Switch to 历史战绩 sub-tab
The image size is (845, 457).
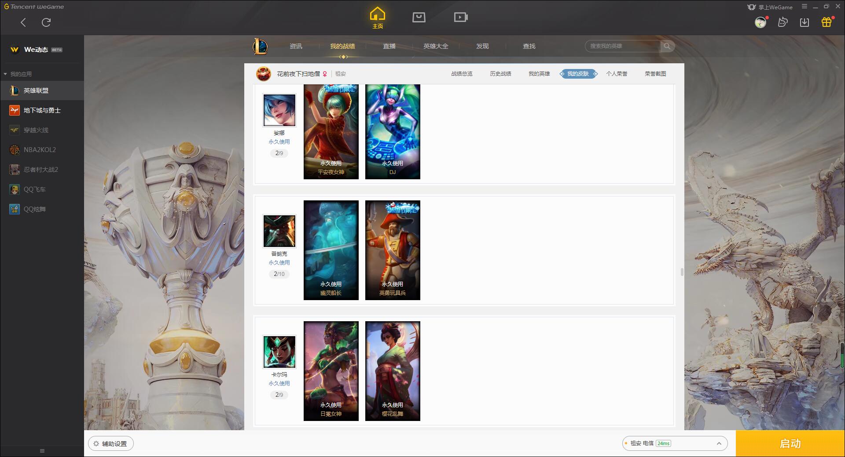tap(500, 74)
